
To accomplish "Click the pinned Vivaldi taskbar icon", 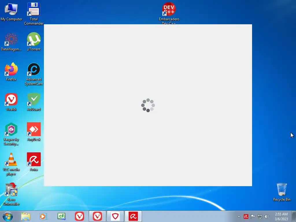I will [79, 216].
